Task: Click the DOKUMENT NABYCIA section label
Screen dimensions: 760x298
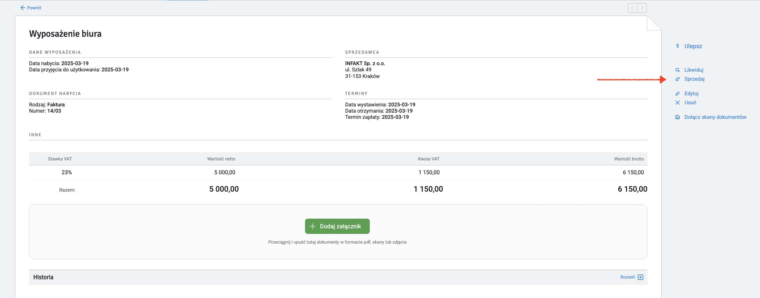Action: point(55,94)
